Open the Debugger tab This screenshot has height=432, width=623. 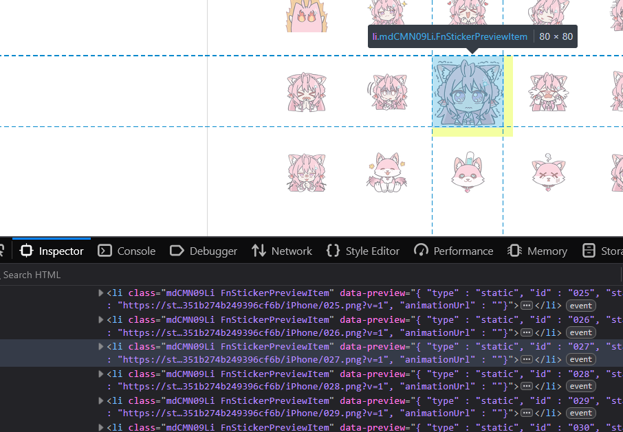[203, 251]
